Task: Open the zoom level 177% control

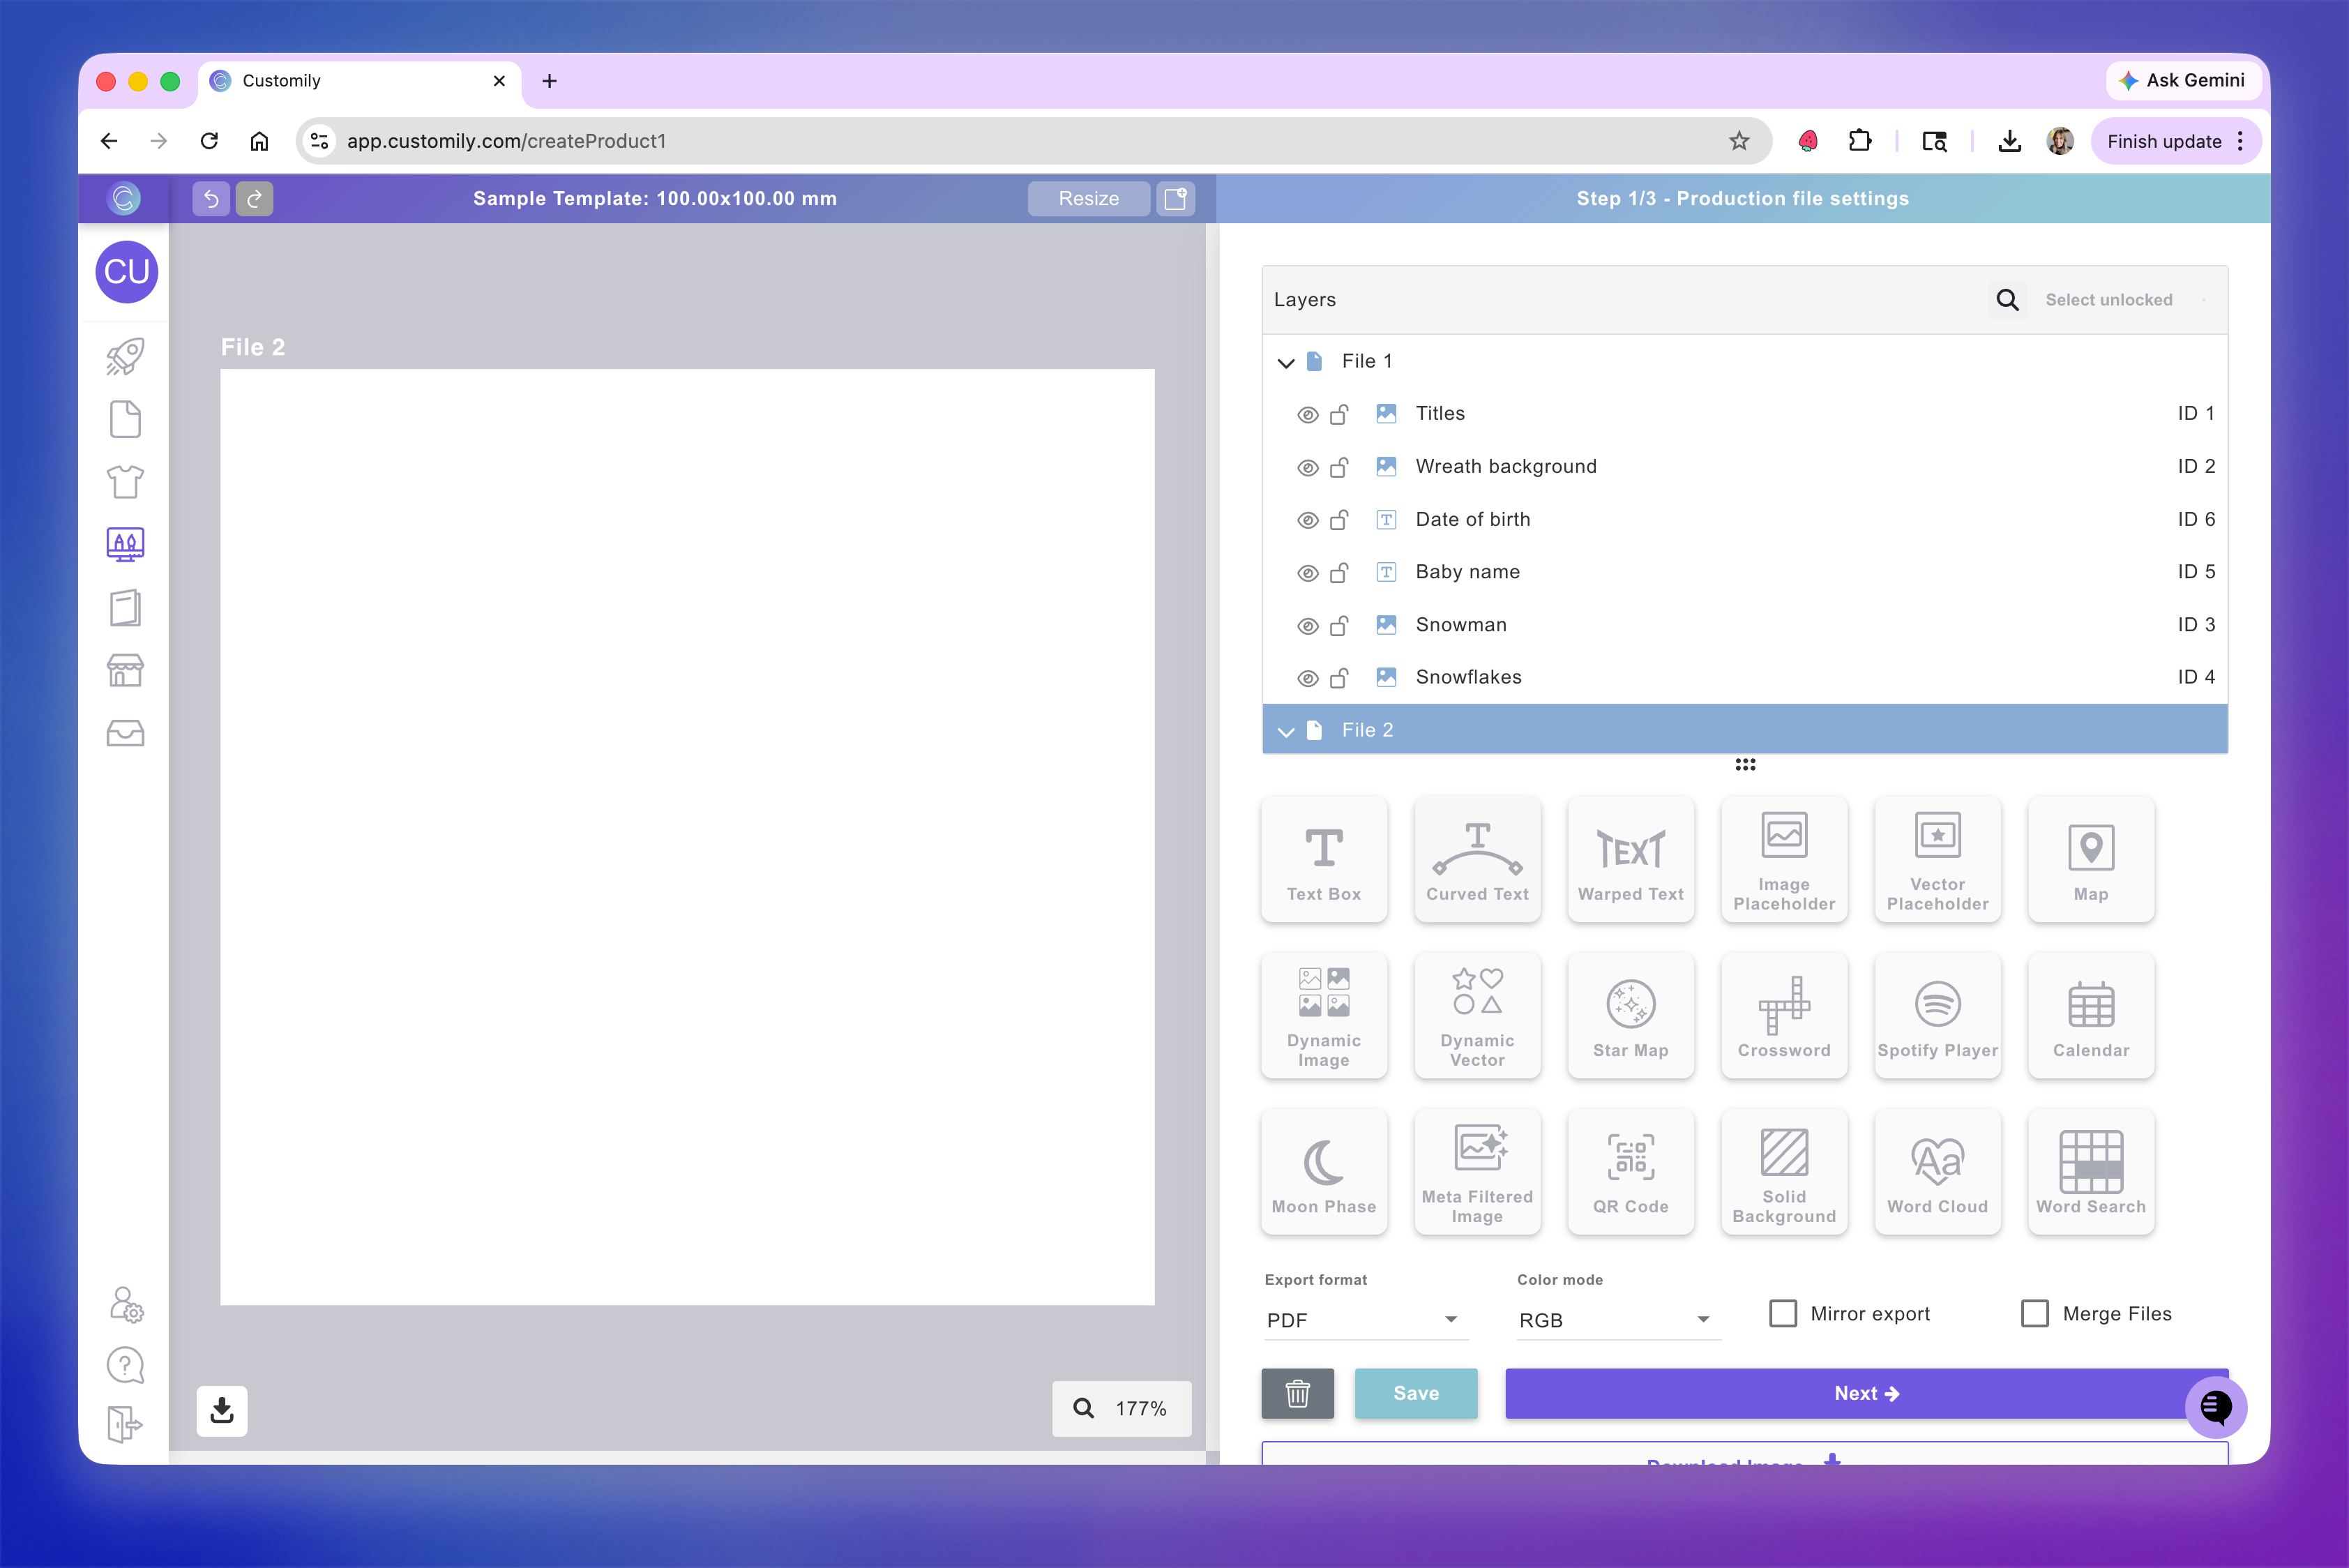Action: pyautogui.click(x=1121, y=1408)
